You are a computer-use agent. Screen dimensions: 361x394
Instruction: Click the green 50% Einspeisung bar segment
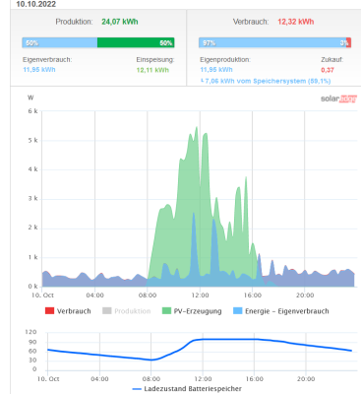click(x=136, y=42)
